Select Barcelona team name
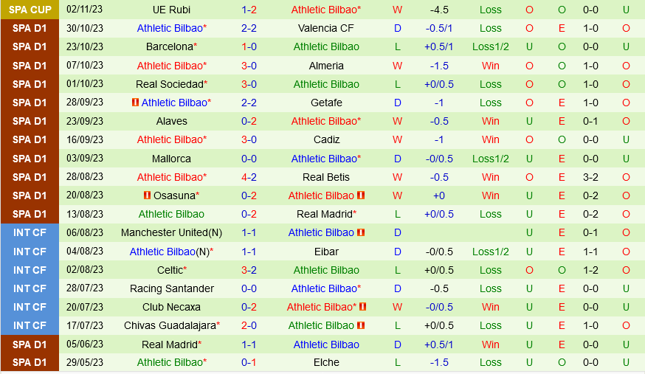This screenshot has width=645, height=374. tap(171, 46)
